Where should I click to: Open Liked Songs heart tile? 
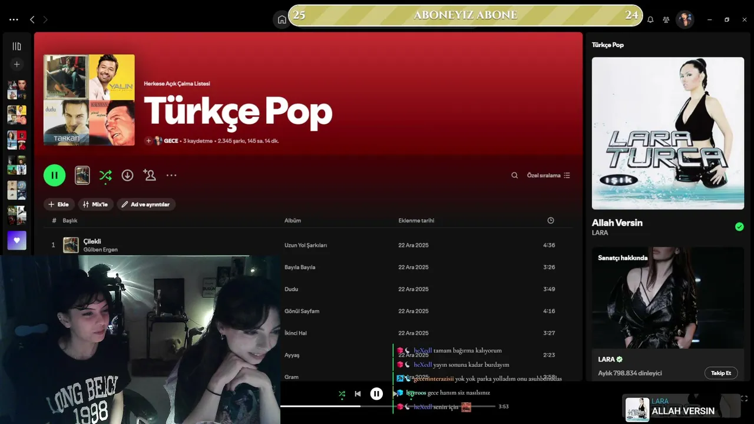tap(16, 240)
